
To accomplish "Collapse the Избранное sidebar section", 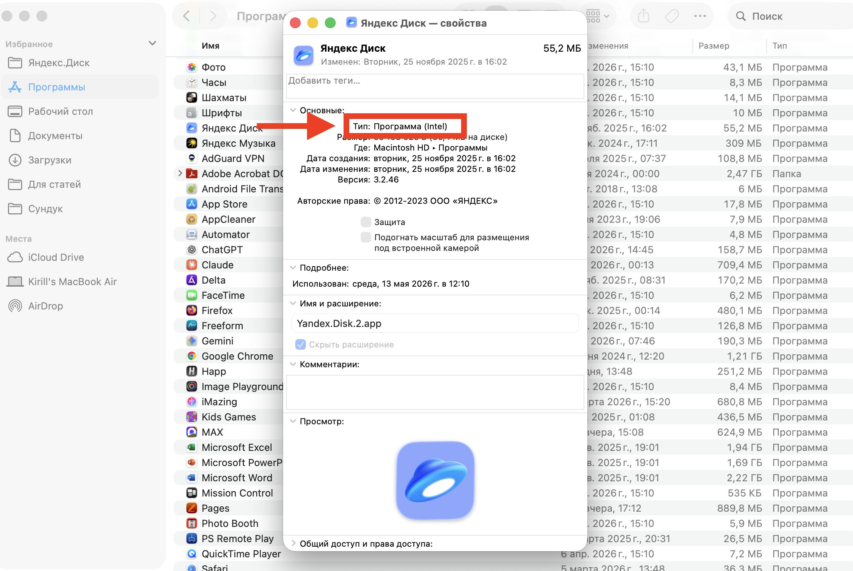I will coord(152,43).
